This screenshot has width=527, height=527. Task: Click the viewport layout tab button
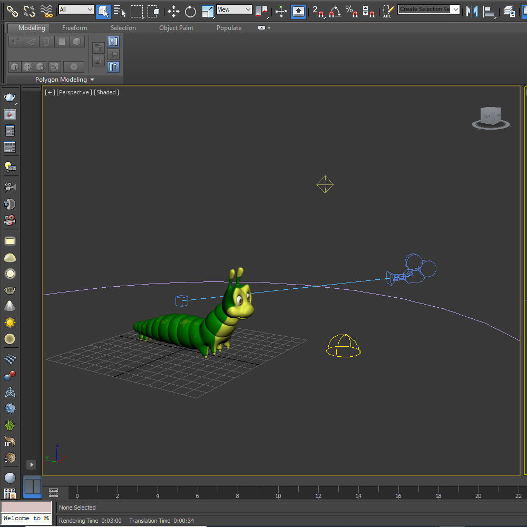[x=33, y=486]
